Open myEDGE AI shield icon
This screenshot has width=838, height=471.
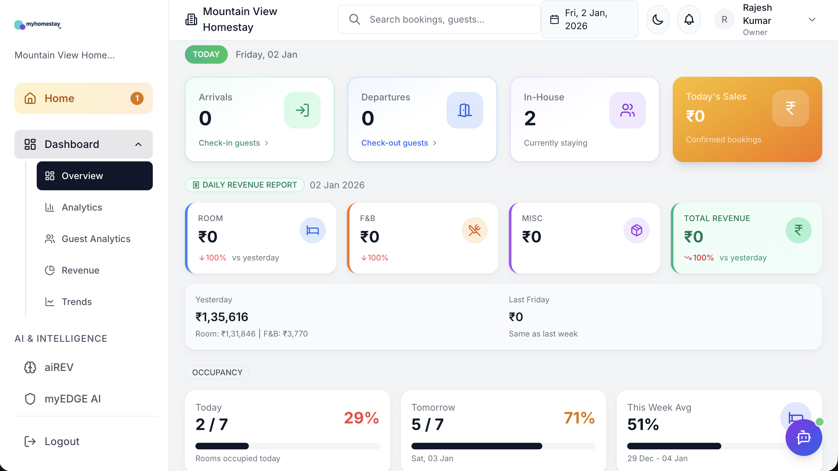[30, 399]
